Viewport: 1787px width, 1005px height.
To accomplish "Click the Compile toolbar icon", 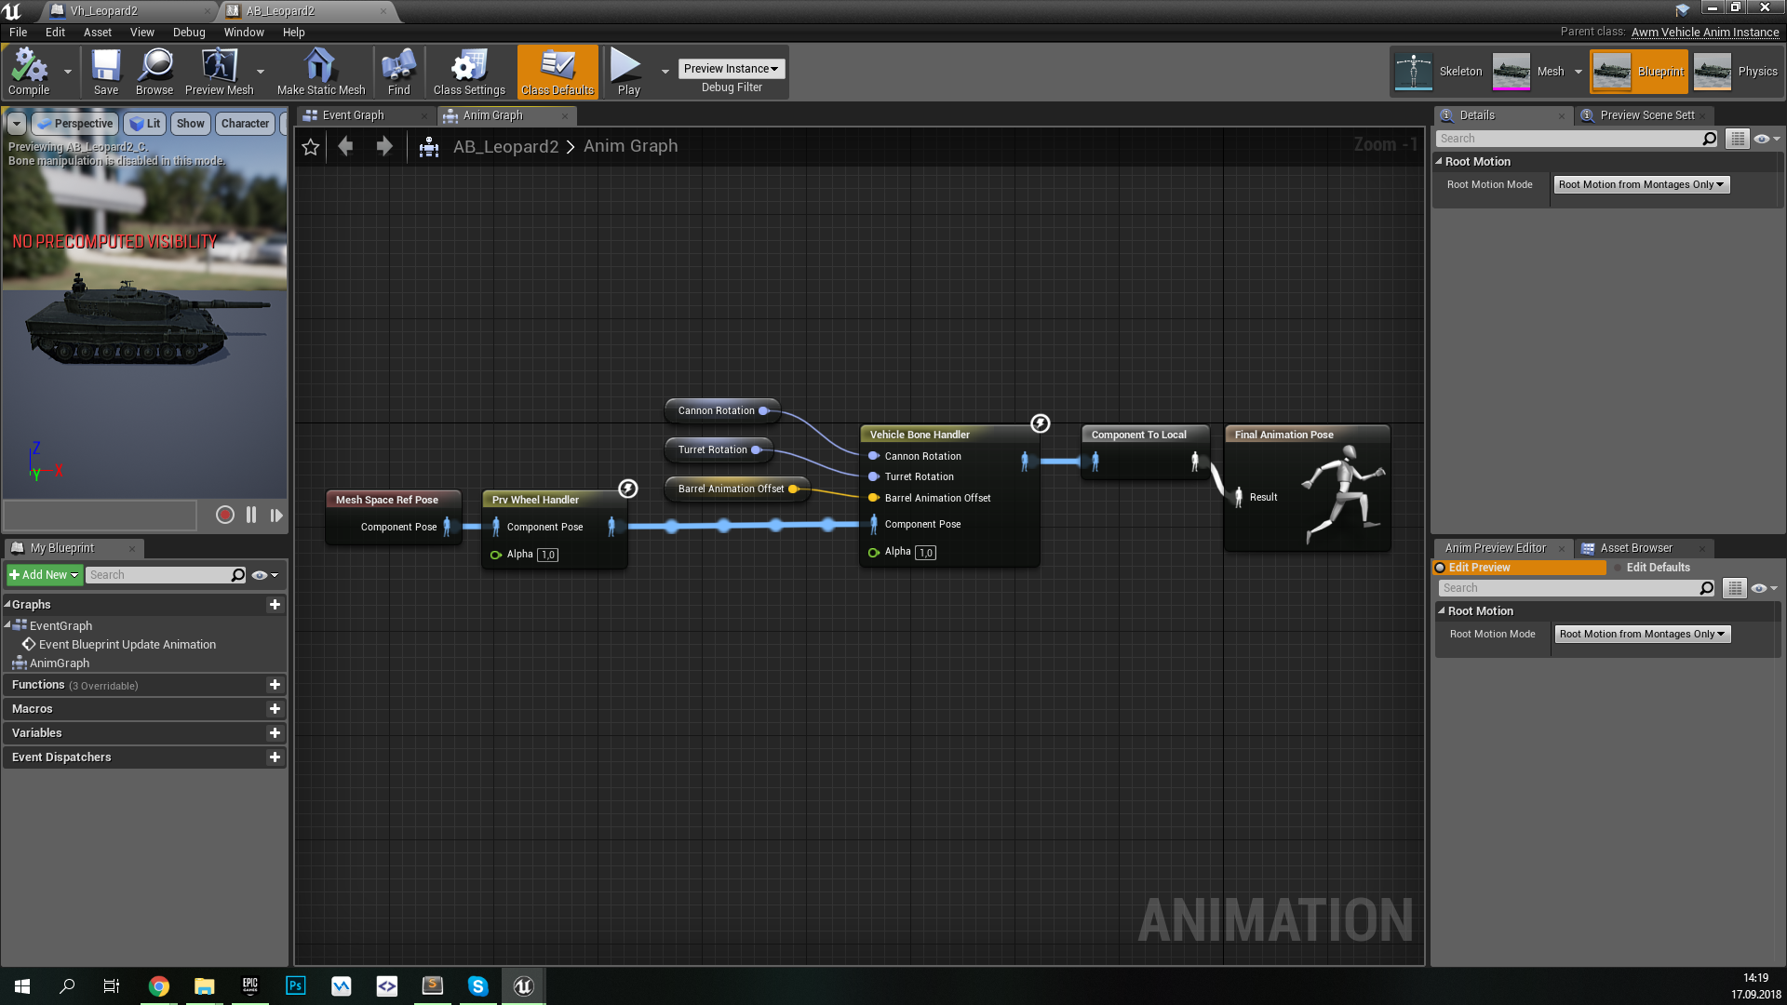I will pyautogui.click(x=29, y=72).
